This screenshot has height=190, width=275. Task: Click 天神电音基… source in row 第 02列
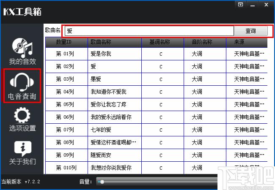[247, 66]
